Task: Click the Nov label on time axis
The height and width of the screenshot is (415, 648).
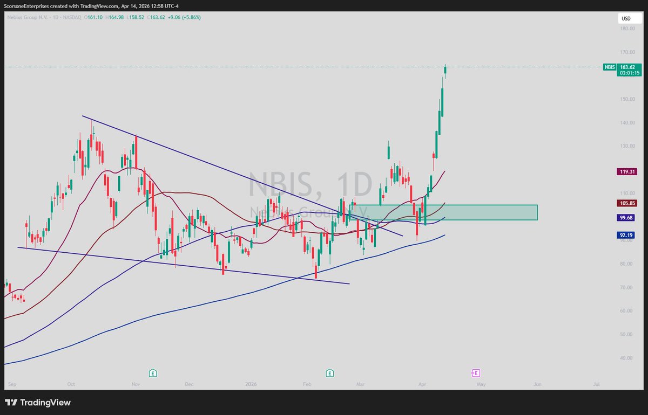Action: pyautogui.click(x=136, y=385)
